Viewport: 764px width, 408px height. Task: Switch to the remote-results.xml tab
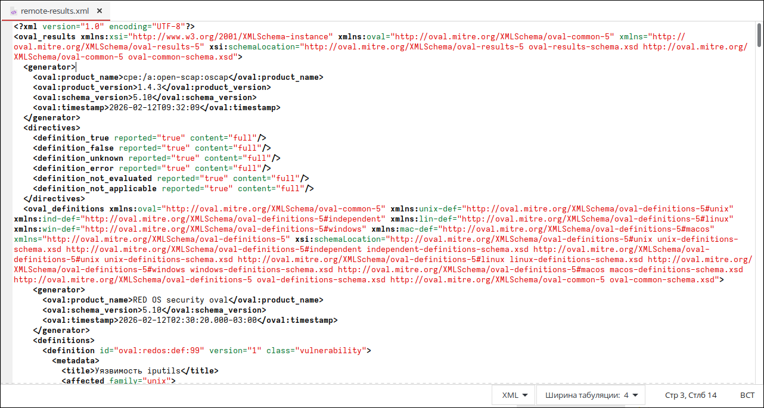click(55, 11)
